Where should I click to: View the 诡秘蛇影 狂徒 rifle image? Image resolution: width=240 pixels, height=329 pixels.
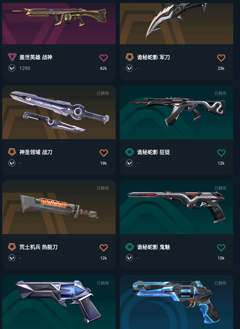point(177,112)
